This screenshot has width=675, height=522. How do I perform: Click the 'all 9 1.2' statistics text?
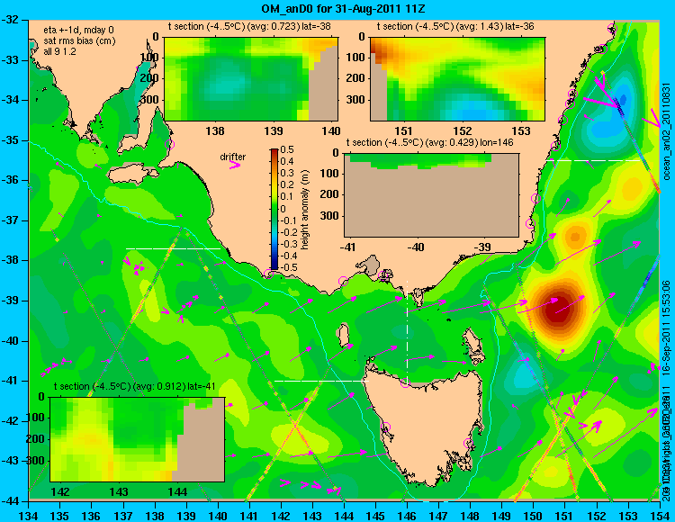click(x=59, y=51)
